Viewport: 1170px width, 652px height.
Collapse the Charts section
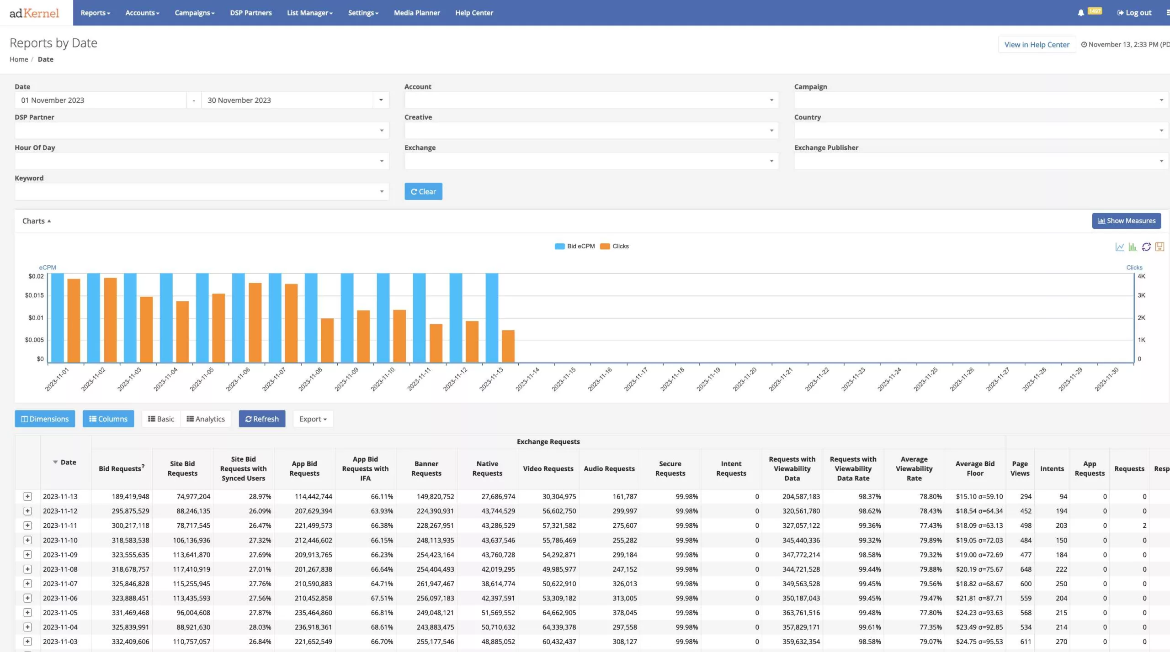[36, 221]
